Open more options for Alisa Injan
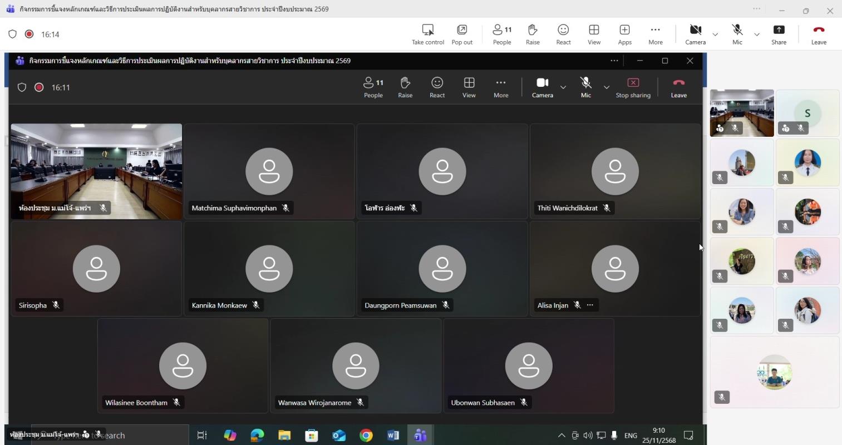Image resolution: width=842 pixels, height=445 pixels. click(590, 305)
